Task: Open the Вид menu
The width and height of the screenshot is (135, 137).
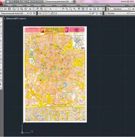Action: click(x=28, y=5)
